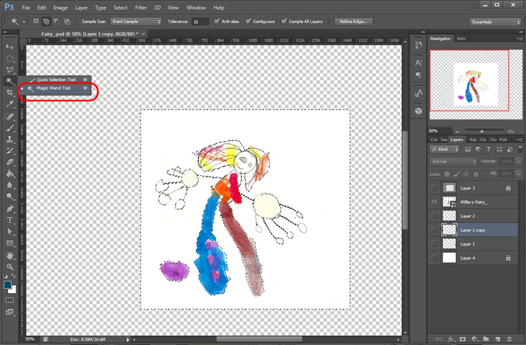Toggle Edit in Quick Mask mode
This screenshot has width=526, height=345.
tap(10, 300)
